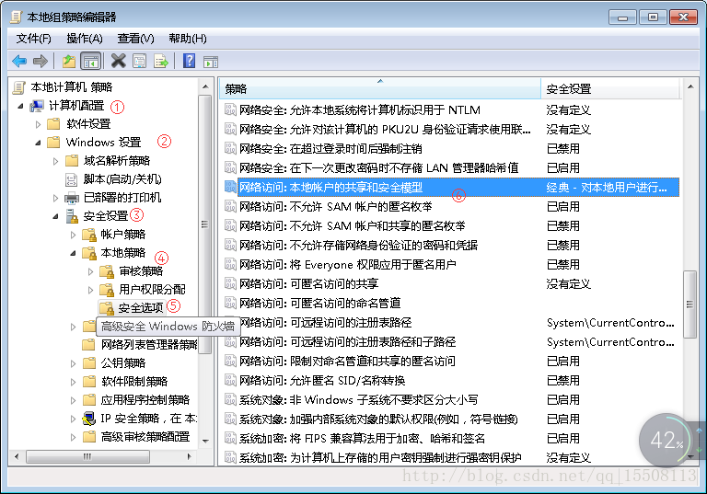
Task: Click the tree pane horizontal scrollbar thumb
Action: (x=87, y=456)
